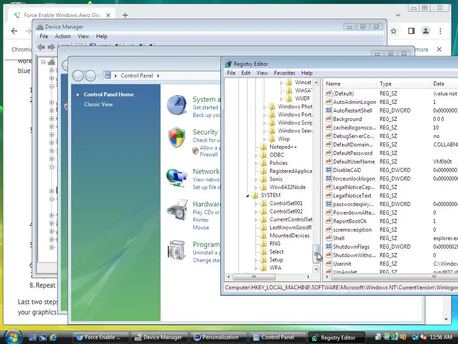Go back in the browser

[14, 31]
